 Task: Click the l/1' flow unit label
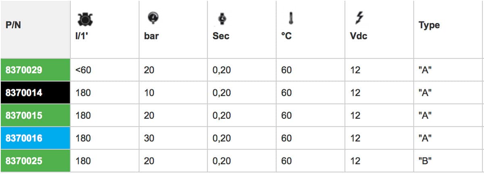coord(82,36)
